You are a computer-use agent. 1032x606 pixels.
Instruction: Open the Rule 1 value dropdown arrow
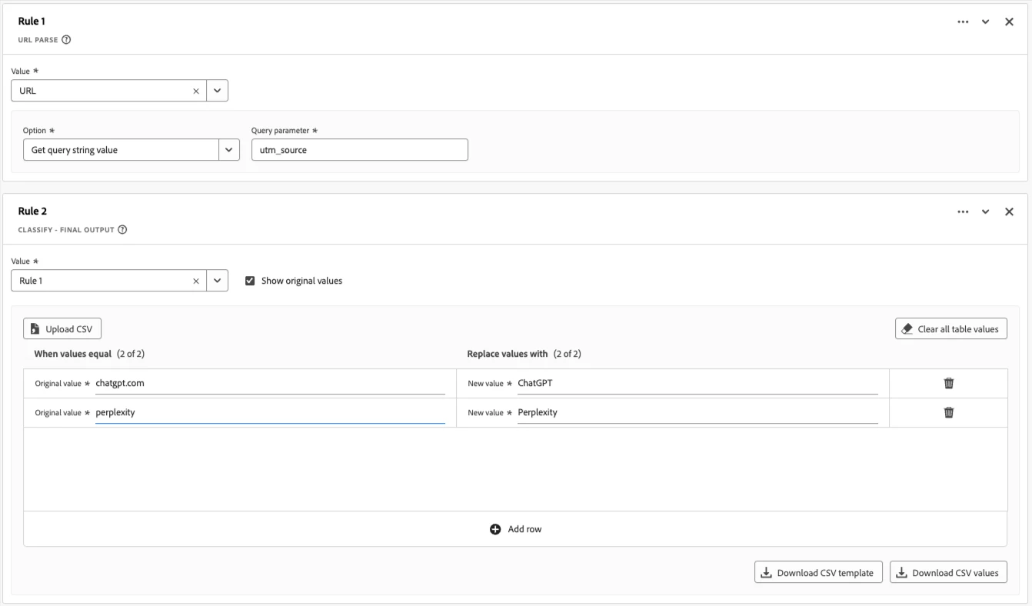coord(217,281)
